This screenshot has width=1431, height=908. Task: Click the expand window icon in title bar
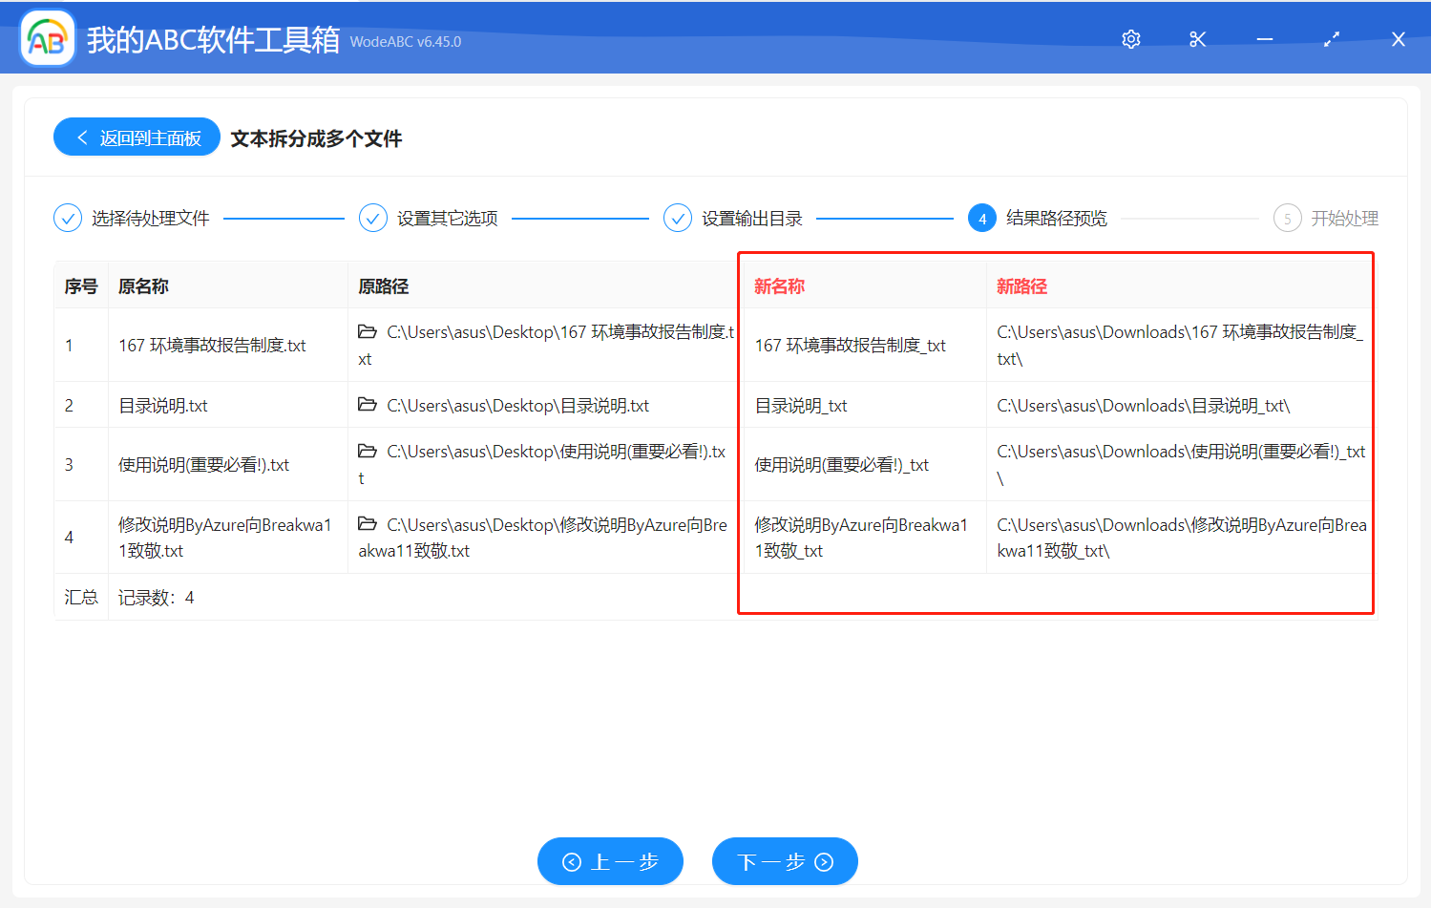point(1332,39)
